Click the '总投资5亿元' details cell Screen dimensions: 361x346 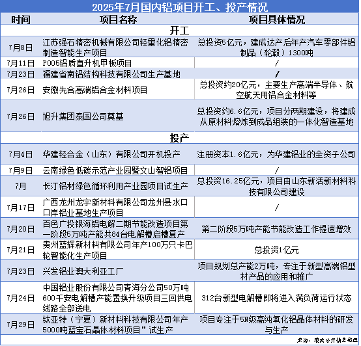276,47
